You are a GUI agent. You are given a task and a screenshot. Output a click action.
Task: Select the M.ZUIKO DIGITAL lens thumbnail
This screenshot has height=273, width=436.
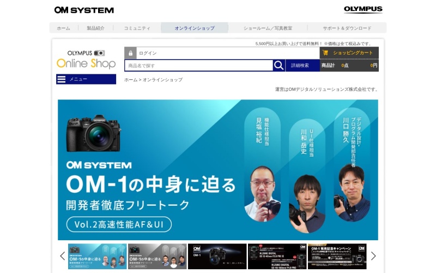point(277,256)
